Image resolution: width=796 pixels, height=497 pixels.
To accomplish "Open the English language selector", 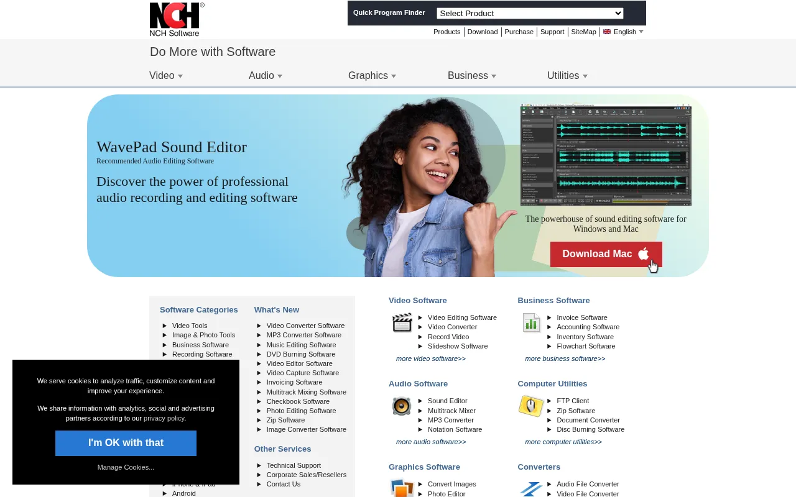I will 624,32.
